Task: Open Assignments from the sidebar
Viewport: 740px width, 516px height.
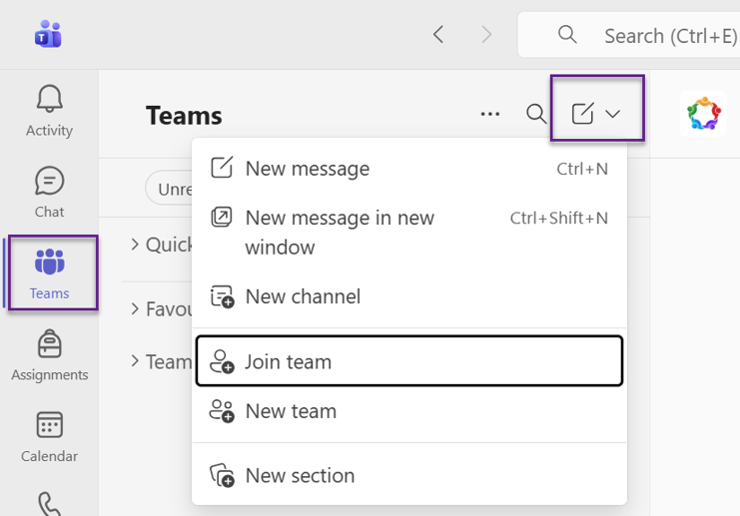Action: pyautogui.click(x=49, y=355)
